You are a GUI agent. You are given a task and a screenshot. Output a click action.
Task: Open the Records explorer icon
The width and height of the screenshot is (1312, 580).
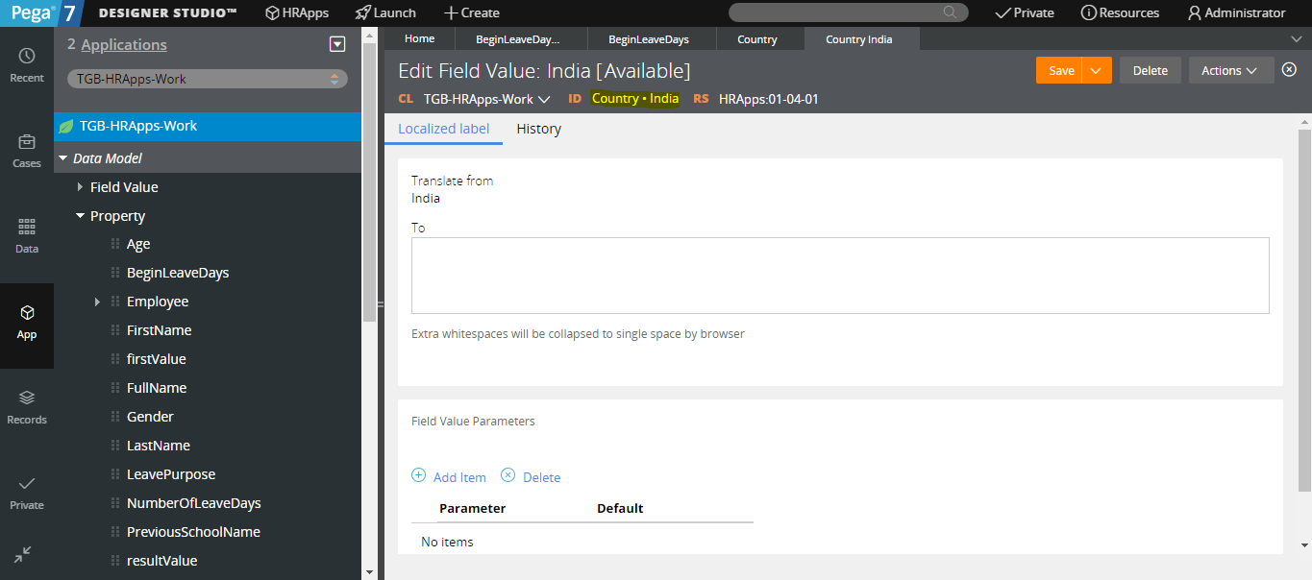[x=27, y=406]
